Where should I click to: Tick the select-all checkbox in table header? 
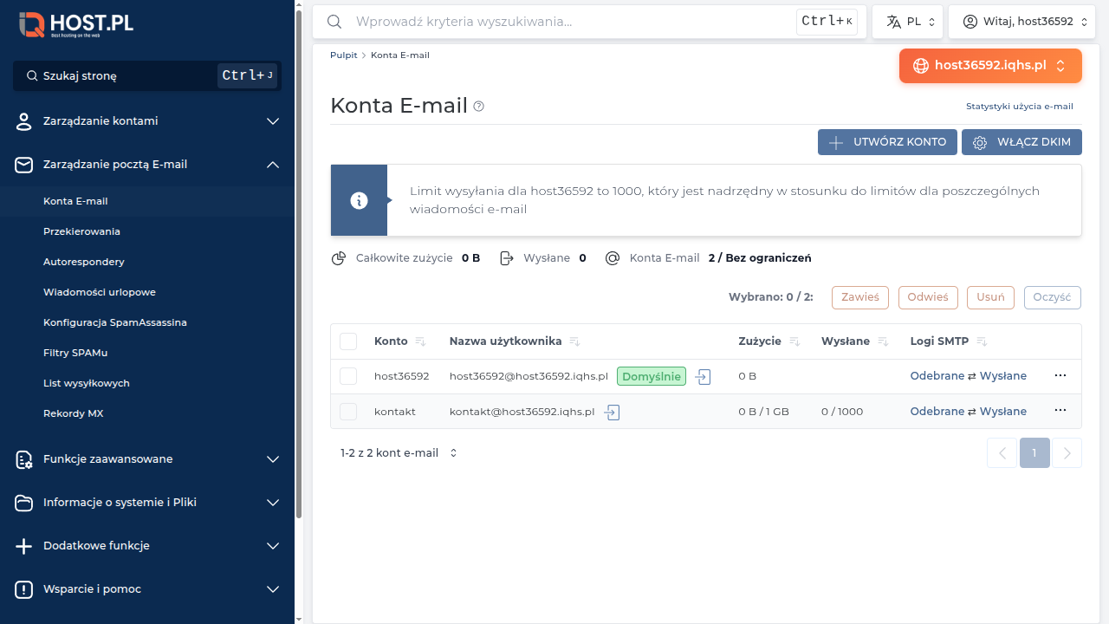(x=348, y=341)
